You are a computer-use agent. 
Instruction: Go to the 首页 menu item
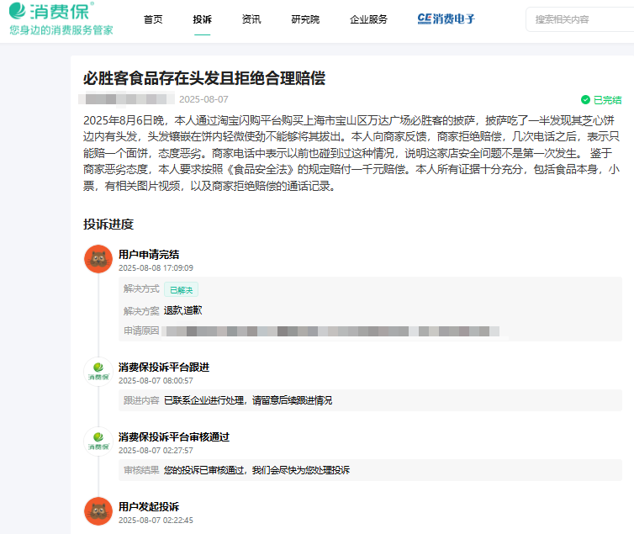[153, 19]
